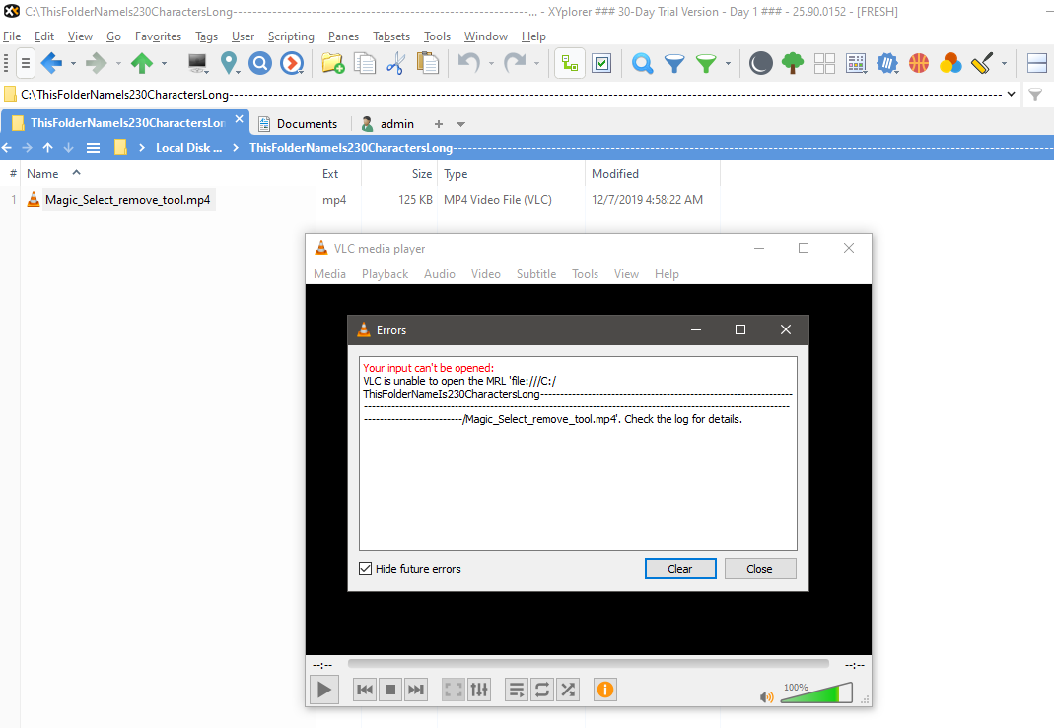Click the New Folder toolbar icon
Viewport: 1054px width, 728px height.
coord(333,64)
